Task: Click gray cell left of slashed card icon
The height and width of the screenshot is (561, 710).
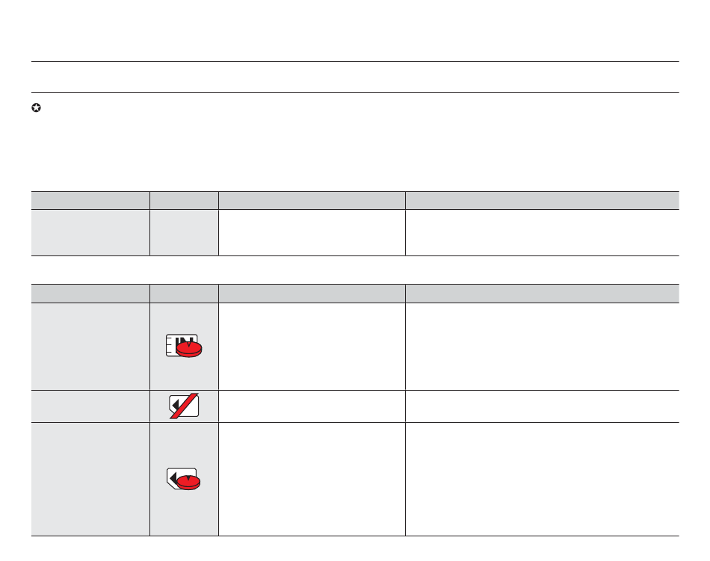Action: [90, 406]
